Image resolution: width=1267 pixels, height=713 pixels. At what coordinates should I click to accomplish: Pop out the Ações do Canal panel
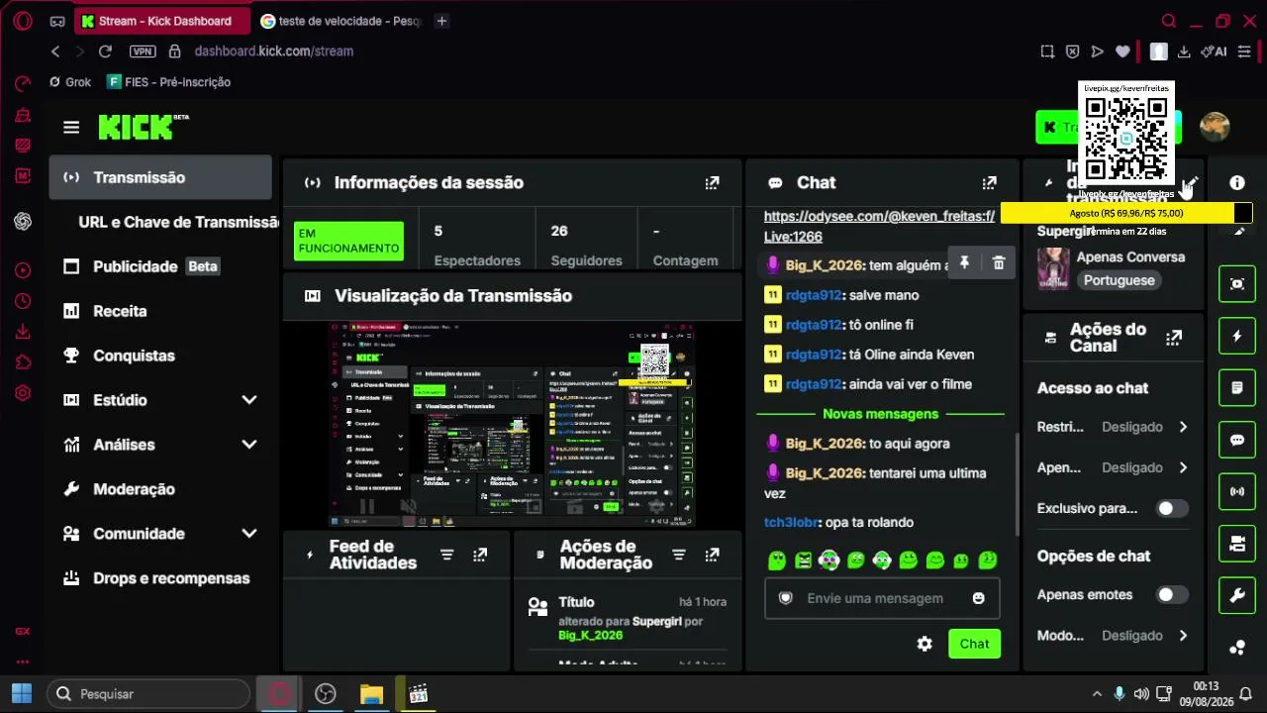click(1174, 338)
